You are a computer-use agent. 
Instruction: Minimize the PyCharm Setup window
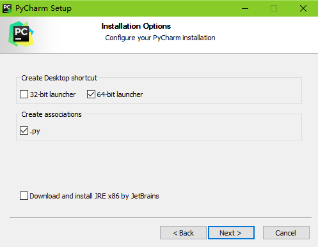(x=245, y=8)
